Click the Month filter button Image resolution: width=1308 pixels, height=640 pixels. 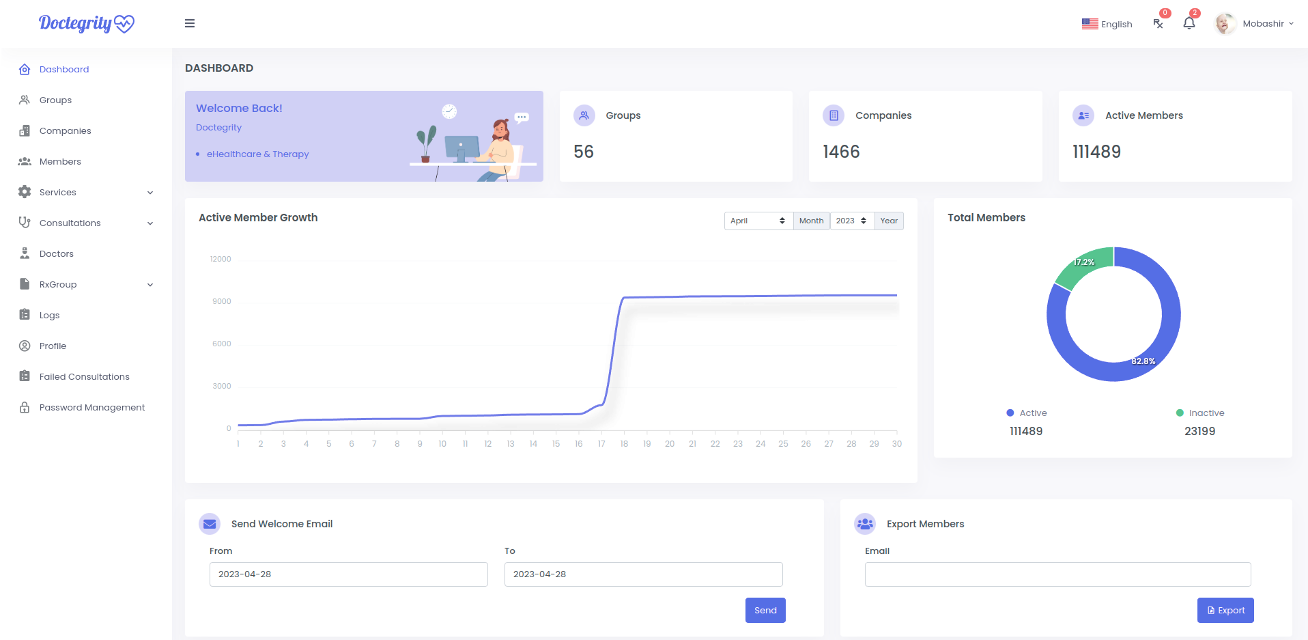(811, 221)
